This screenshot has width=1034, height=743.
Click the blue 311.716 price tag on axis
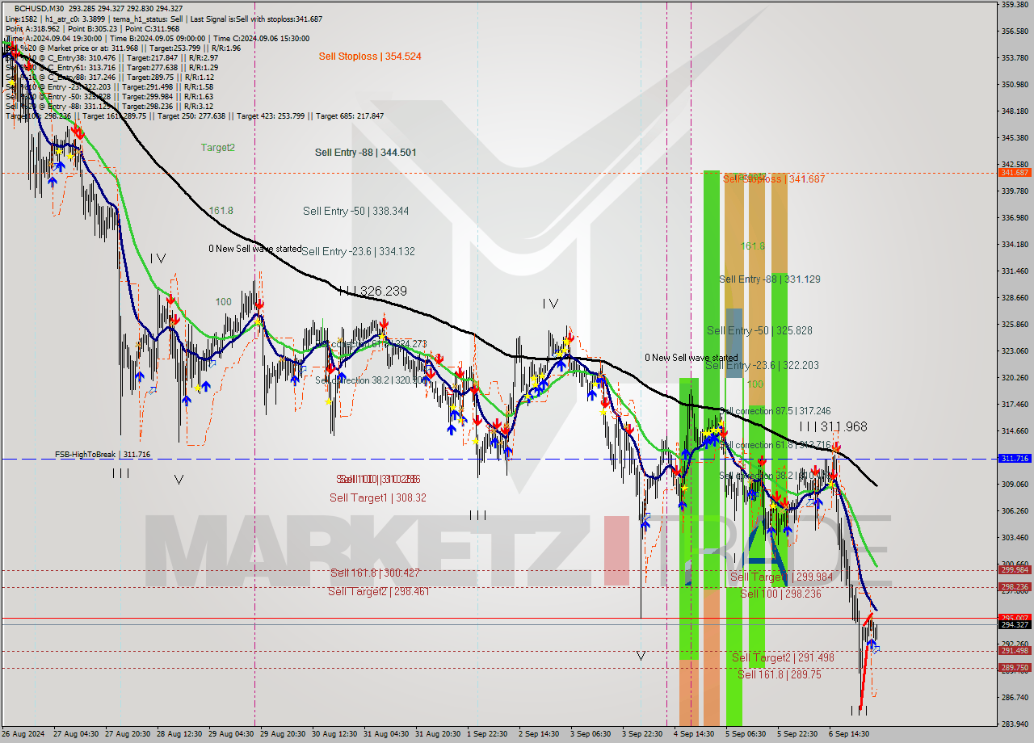point(1015,459)
